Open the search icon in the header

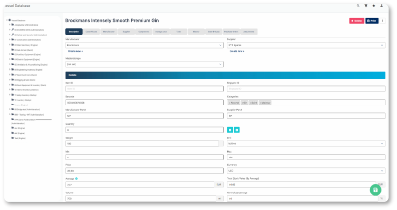[x=358, y=5]
